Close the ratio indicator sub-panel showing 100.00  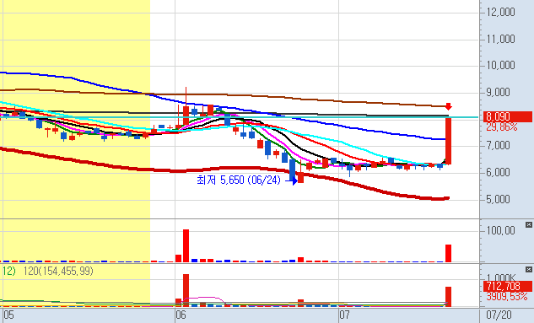click(529, 224)
